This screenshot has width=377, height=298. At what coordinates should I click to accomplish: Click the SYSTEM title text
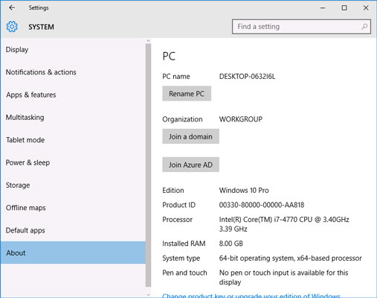(41, 27)
